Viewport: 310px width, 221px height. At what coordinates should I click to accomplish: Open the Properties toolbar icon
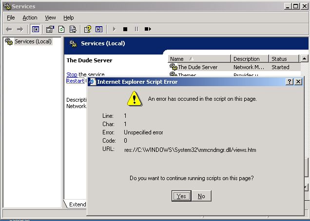point(50,29)
